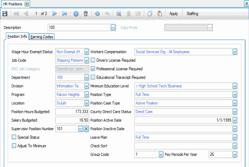Click the Apply button
The height and width of the screenshot is (167, 249).
pyautogui.click(x=174, y=14)
